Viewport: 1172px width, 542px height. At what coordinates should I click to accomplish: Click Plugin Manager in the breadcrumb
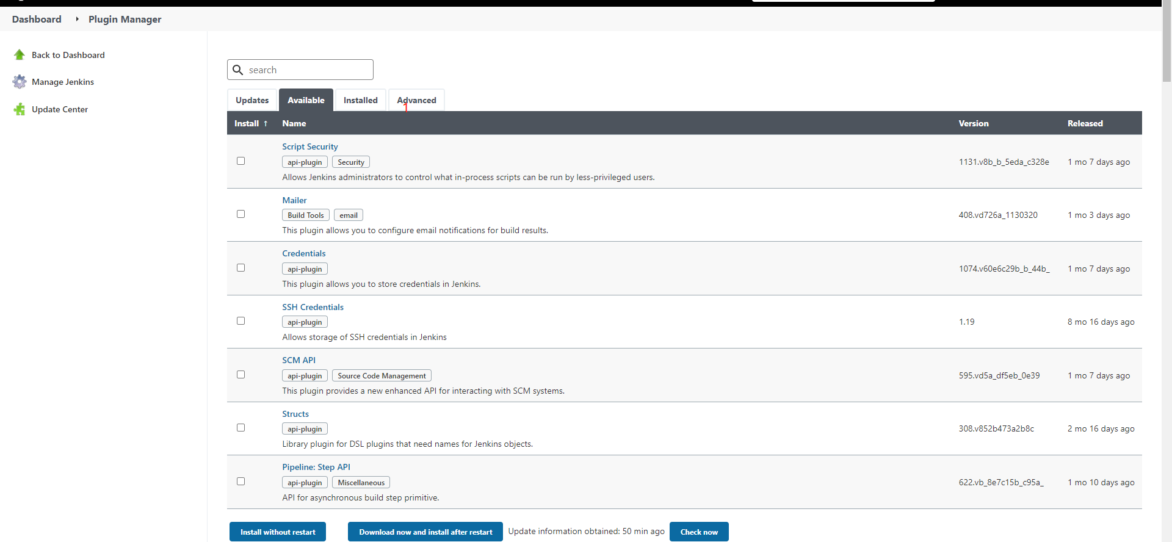click(x=125, y=19)
